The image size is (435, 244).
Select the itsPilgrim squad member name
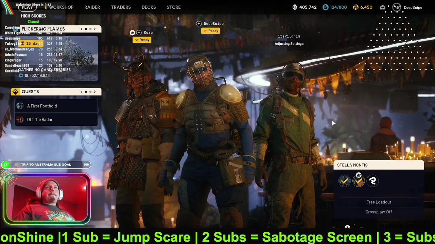pos(289,36)
